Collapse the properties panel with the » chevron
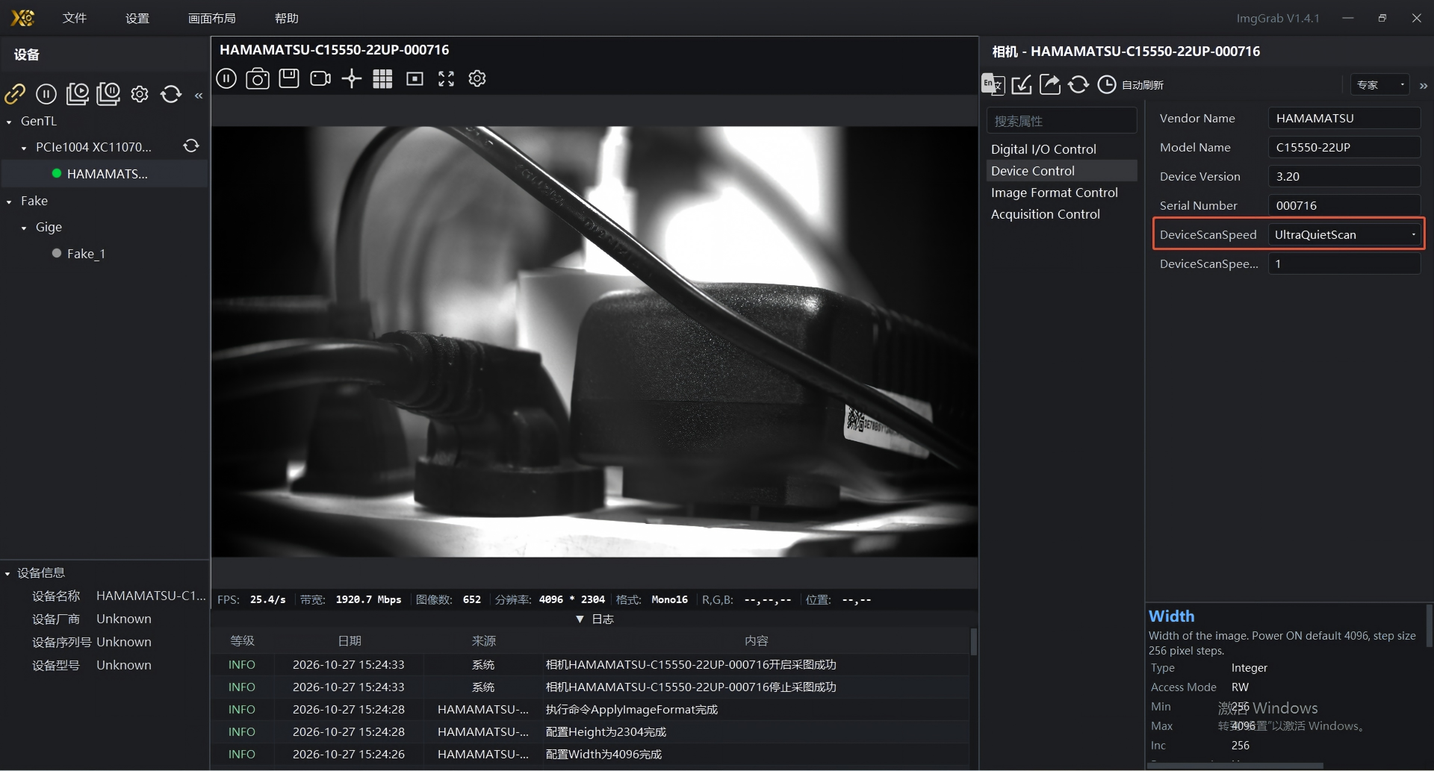 pyautogui.click(x=1423, y=86)
